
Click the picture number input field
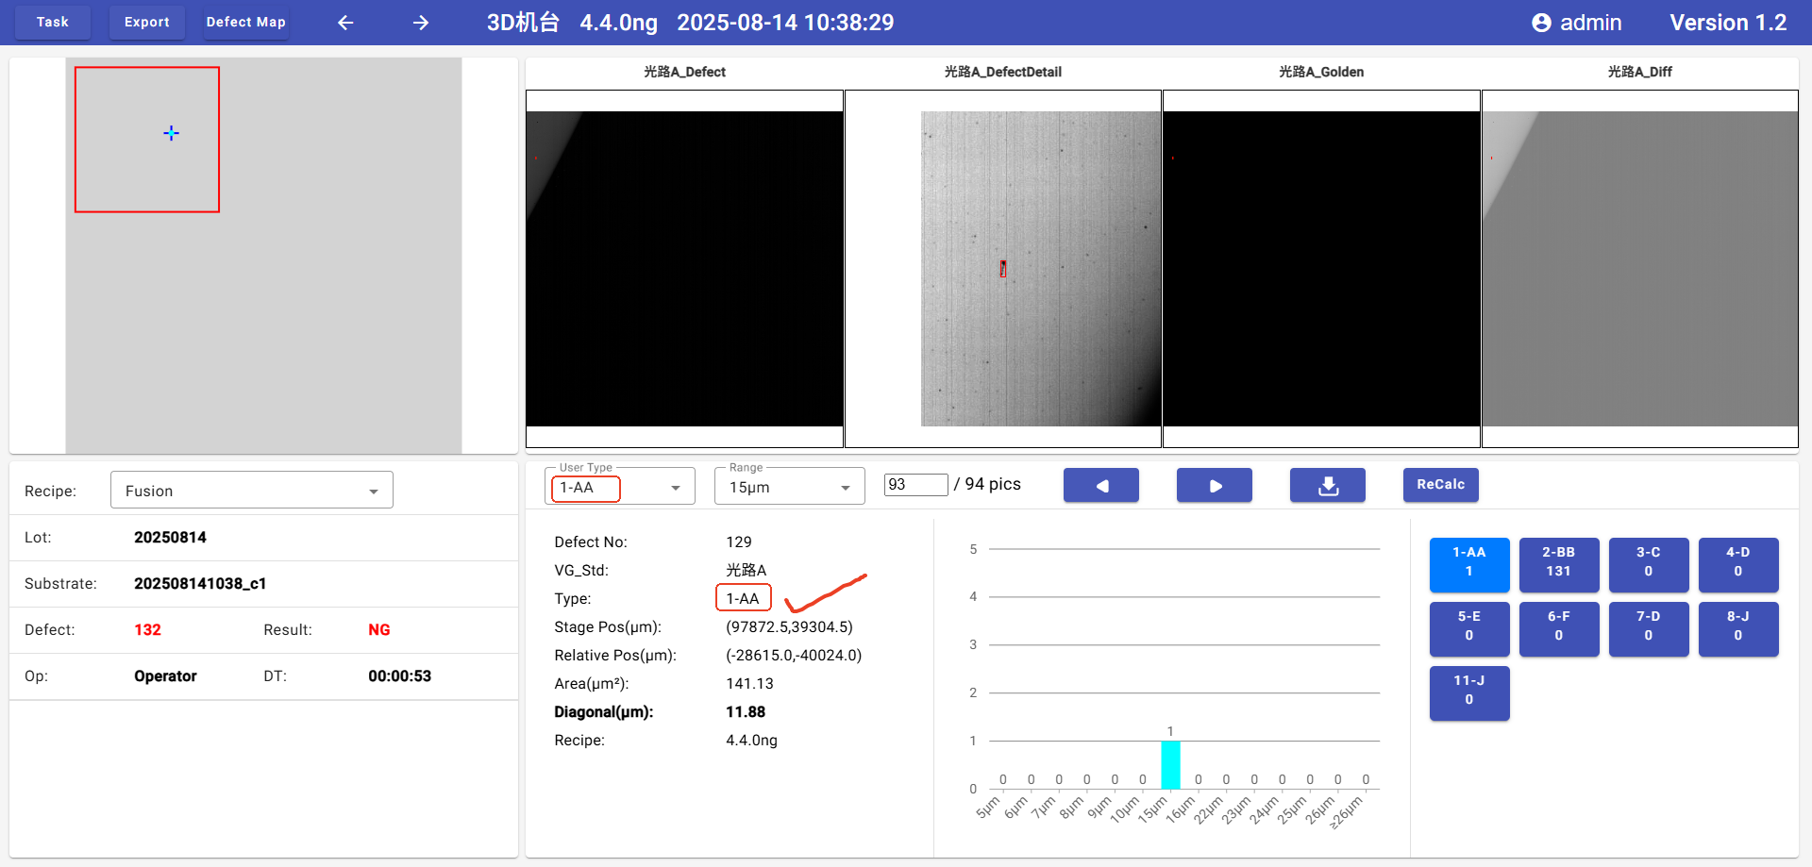[x=914, y=485]
